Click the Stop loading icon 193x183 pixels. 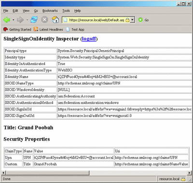coord(44,20)
